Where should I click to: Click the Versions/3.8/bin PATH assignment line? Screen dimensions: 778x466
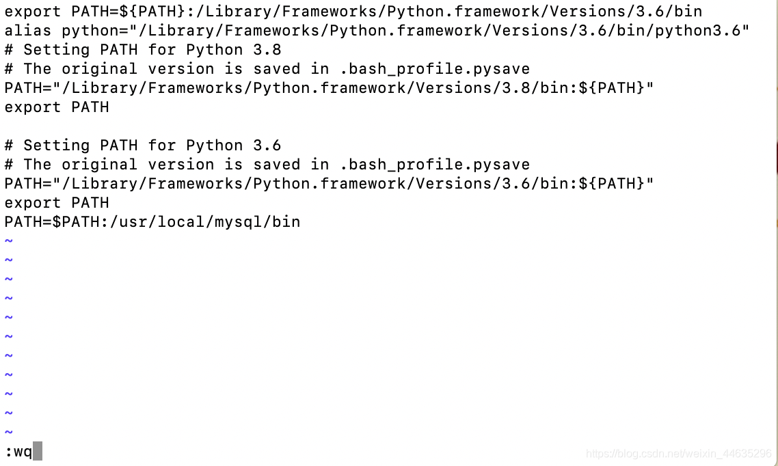click(x=330, y=87)
